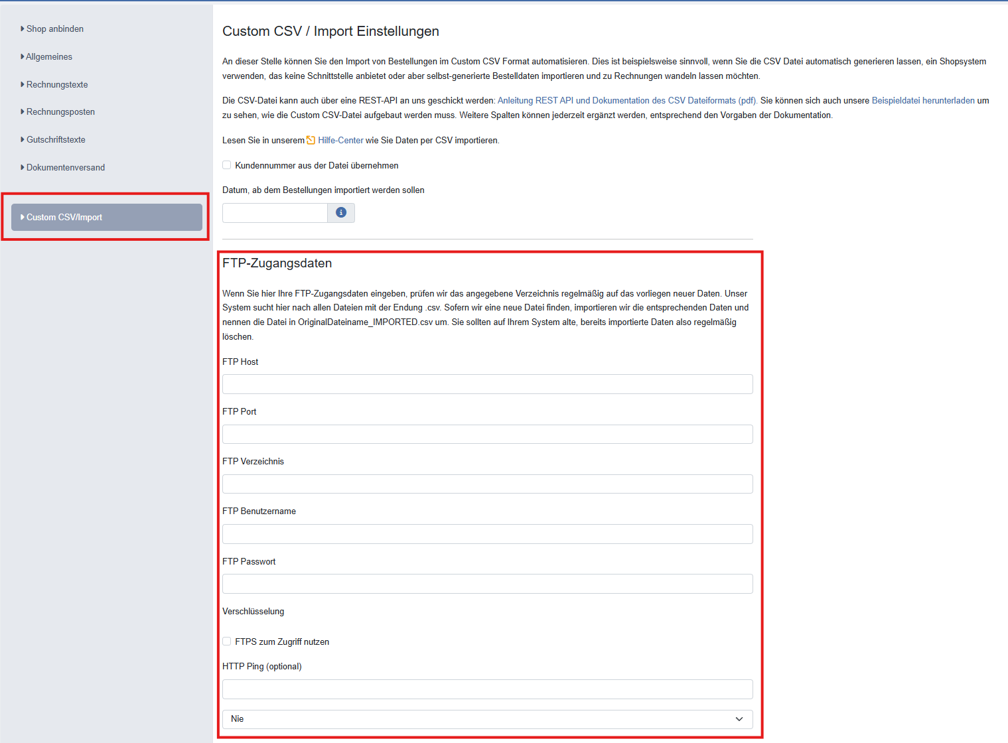Click arrow next to Rechnungsposten

[23, 112]
